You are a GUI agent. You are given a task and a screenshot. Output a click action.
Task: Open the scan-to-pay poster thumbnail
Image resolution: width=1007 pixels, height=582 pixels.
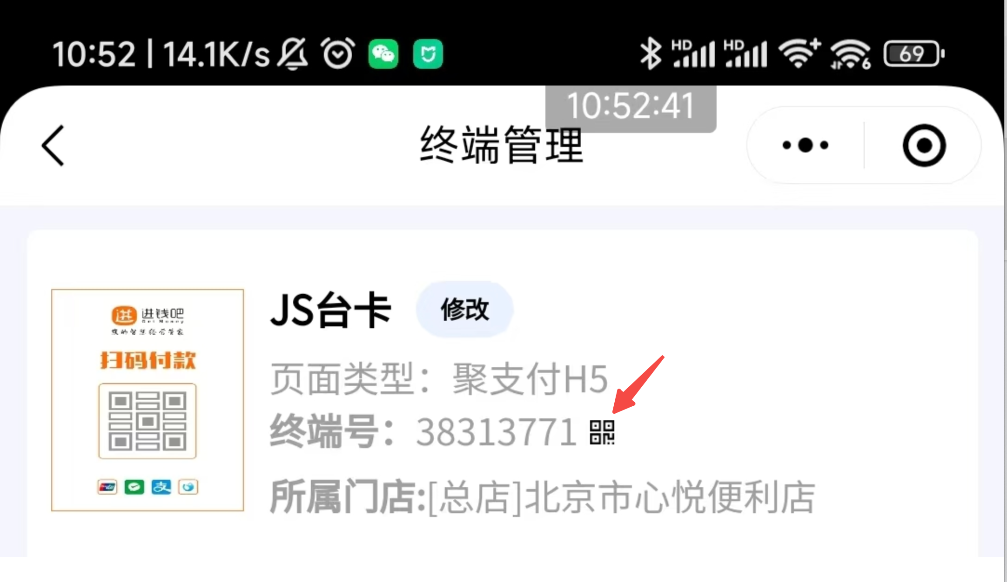[148, 400]
